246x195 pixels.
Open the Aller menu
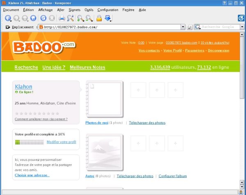[61, 10]
